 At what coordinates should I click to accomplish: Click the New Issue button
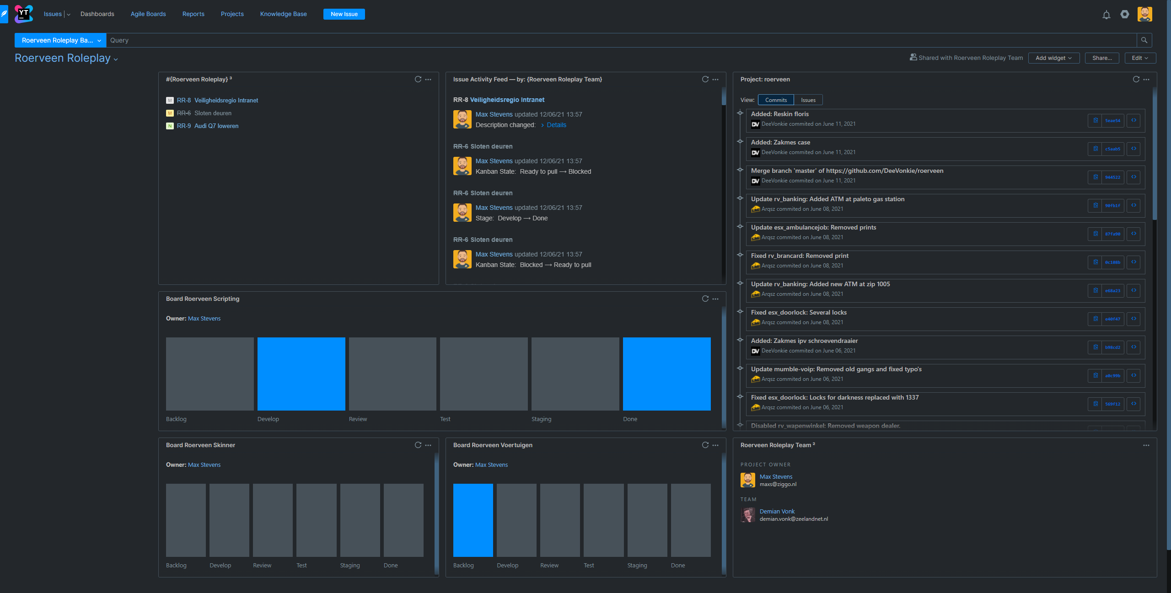coord(344,14)
